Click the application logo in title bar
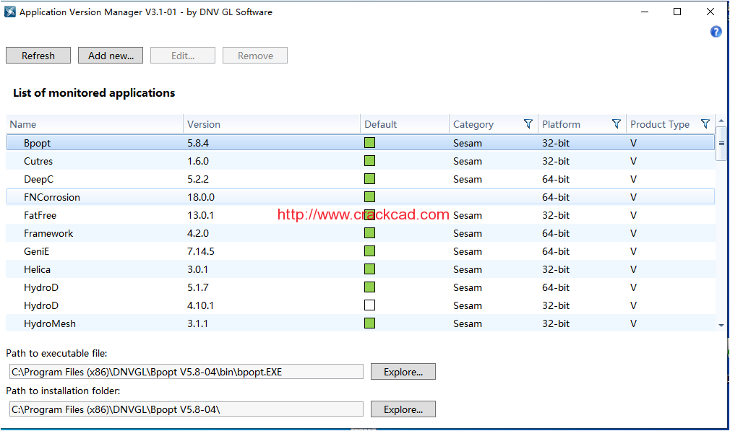 (10, 12)
